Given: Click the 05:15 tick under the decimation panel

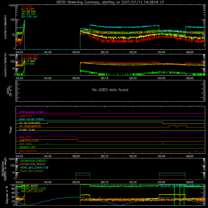Looking at the screenshot, I should point(105,182).
